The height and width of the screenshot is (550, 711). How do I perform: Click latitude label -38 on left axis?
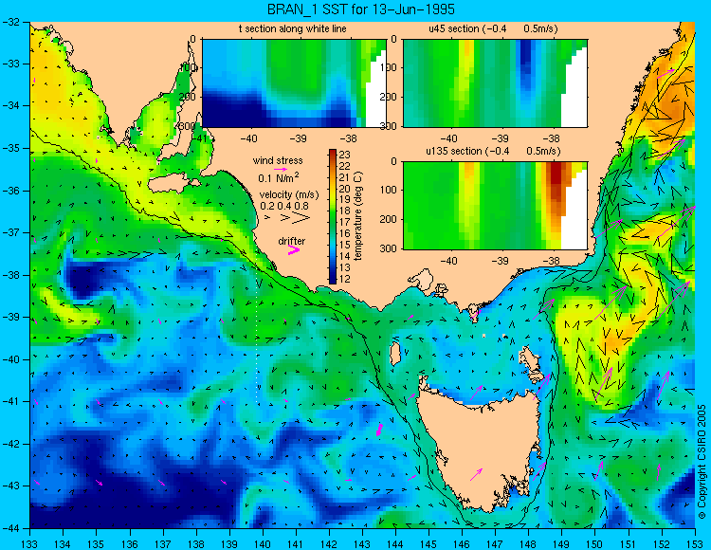point(10,275)
